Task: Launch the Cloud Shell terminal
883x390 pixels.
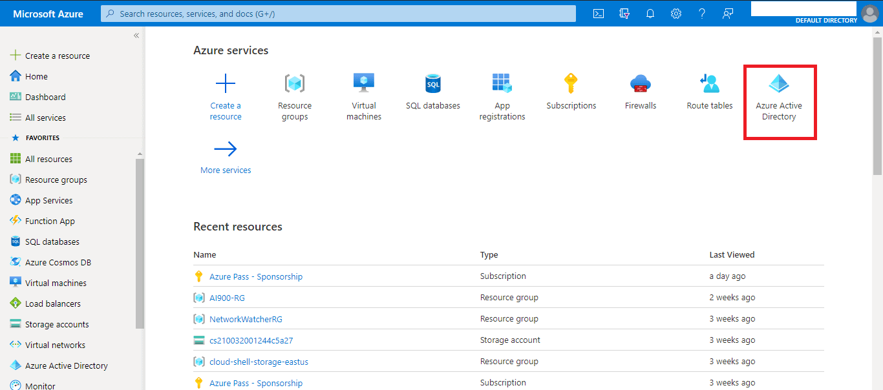Action: (598, 13)
